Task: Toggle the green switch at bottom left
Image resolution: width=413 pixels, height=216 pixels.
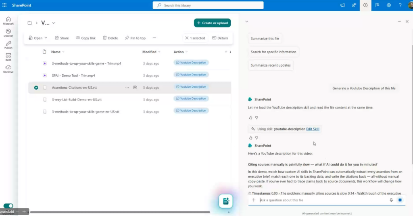Action: click(x=8, y=206)
